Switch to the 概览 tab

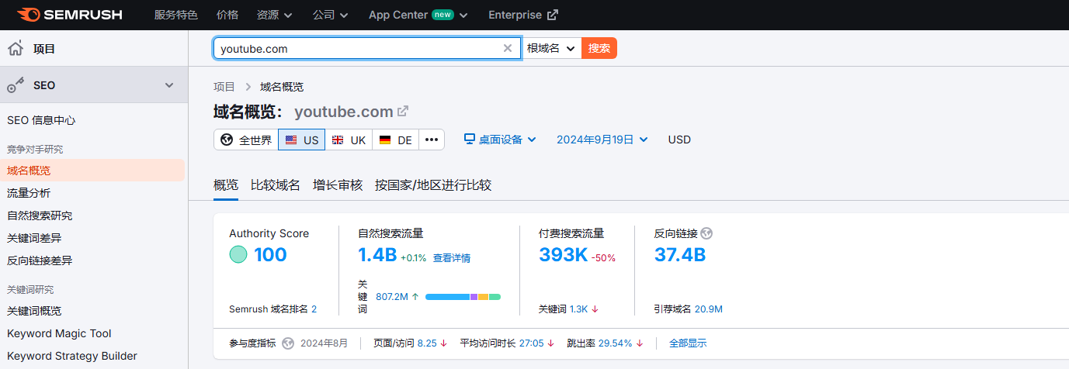coord(226,185)
